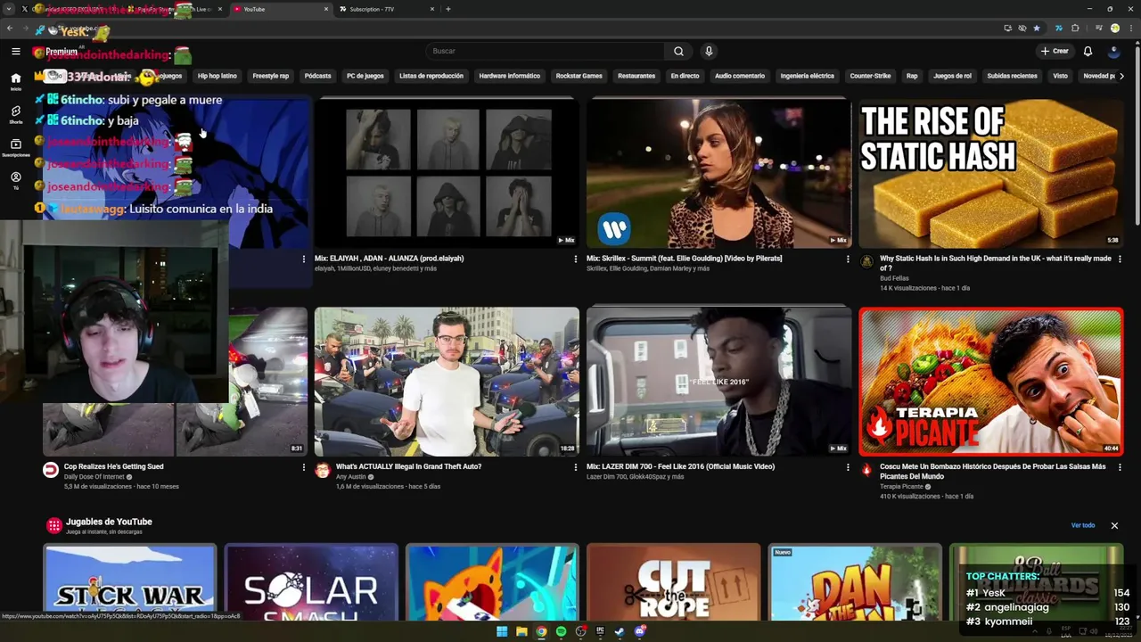Filter by Freestyle rap chip
Screen dimensions: 1141x642
click(270, 76)
